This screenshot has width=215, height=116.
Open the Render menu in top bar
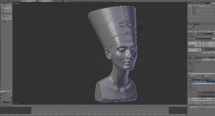click(8, 1)
